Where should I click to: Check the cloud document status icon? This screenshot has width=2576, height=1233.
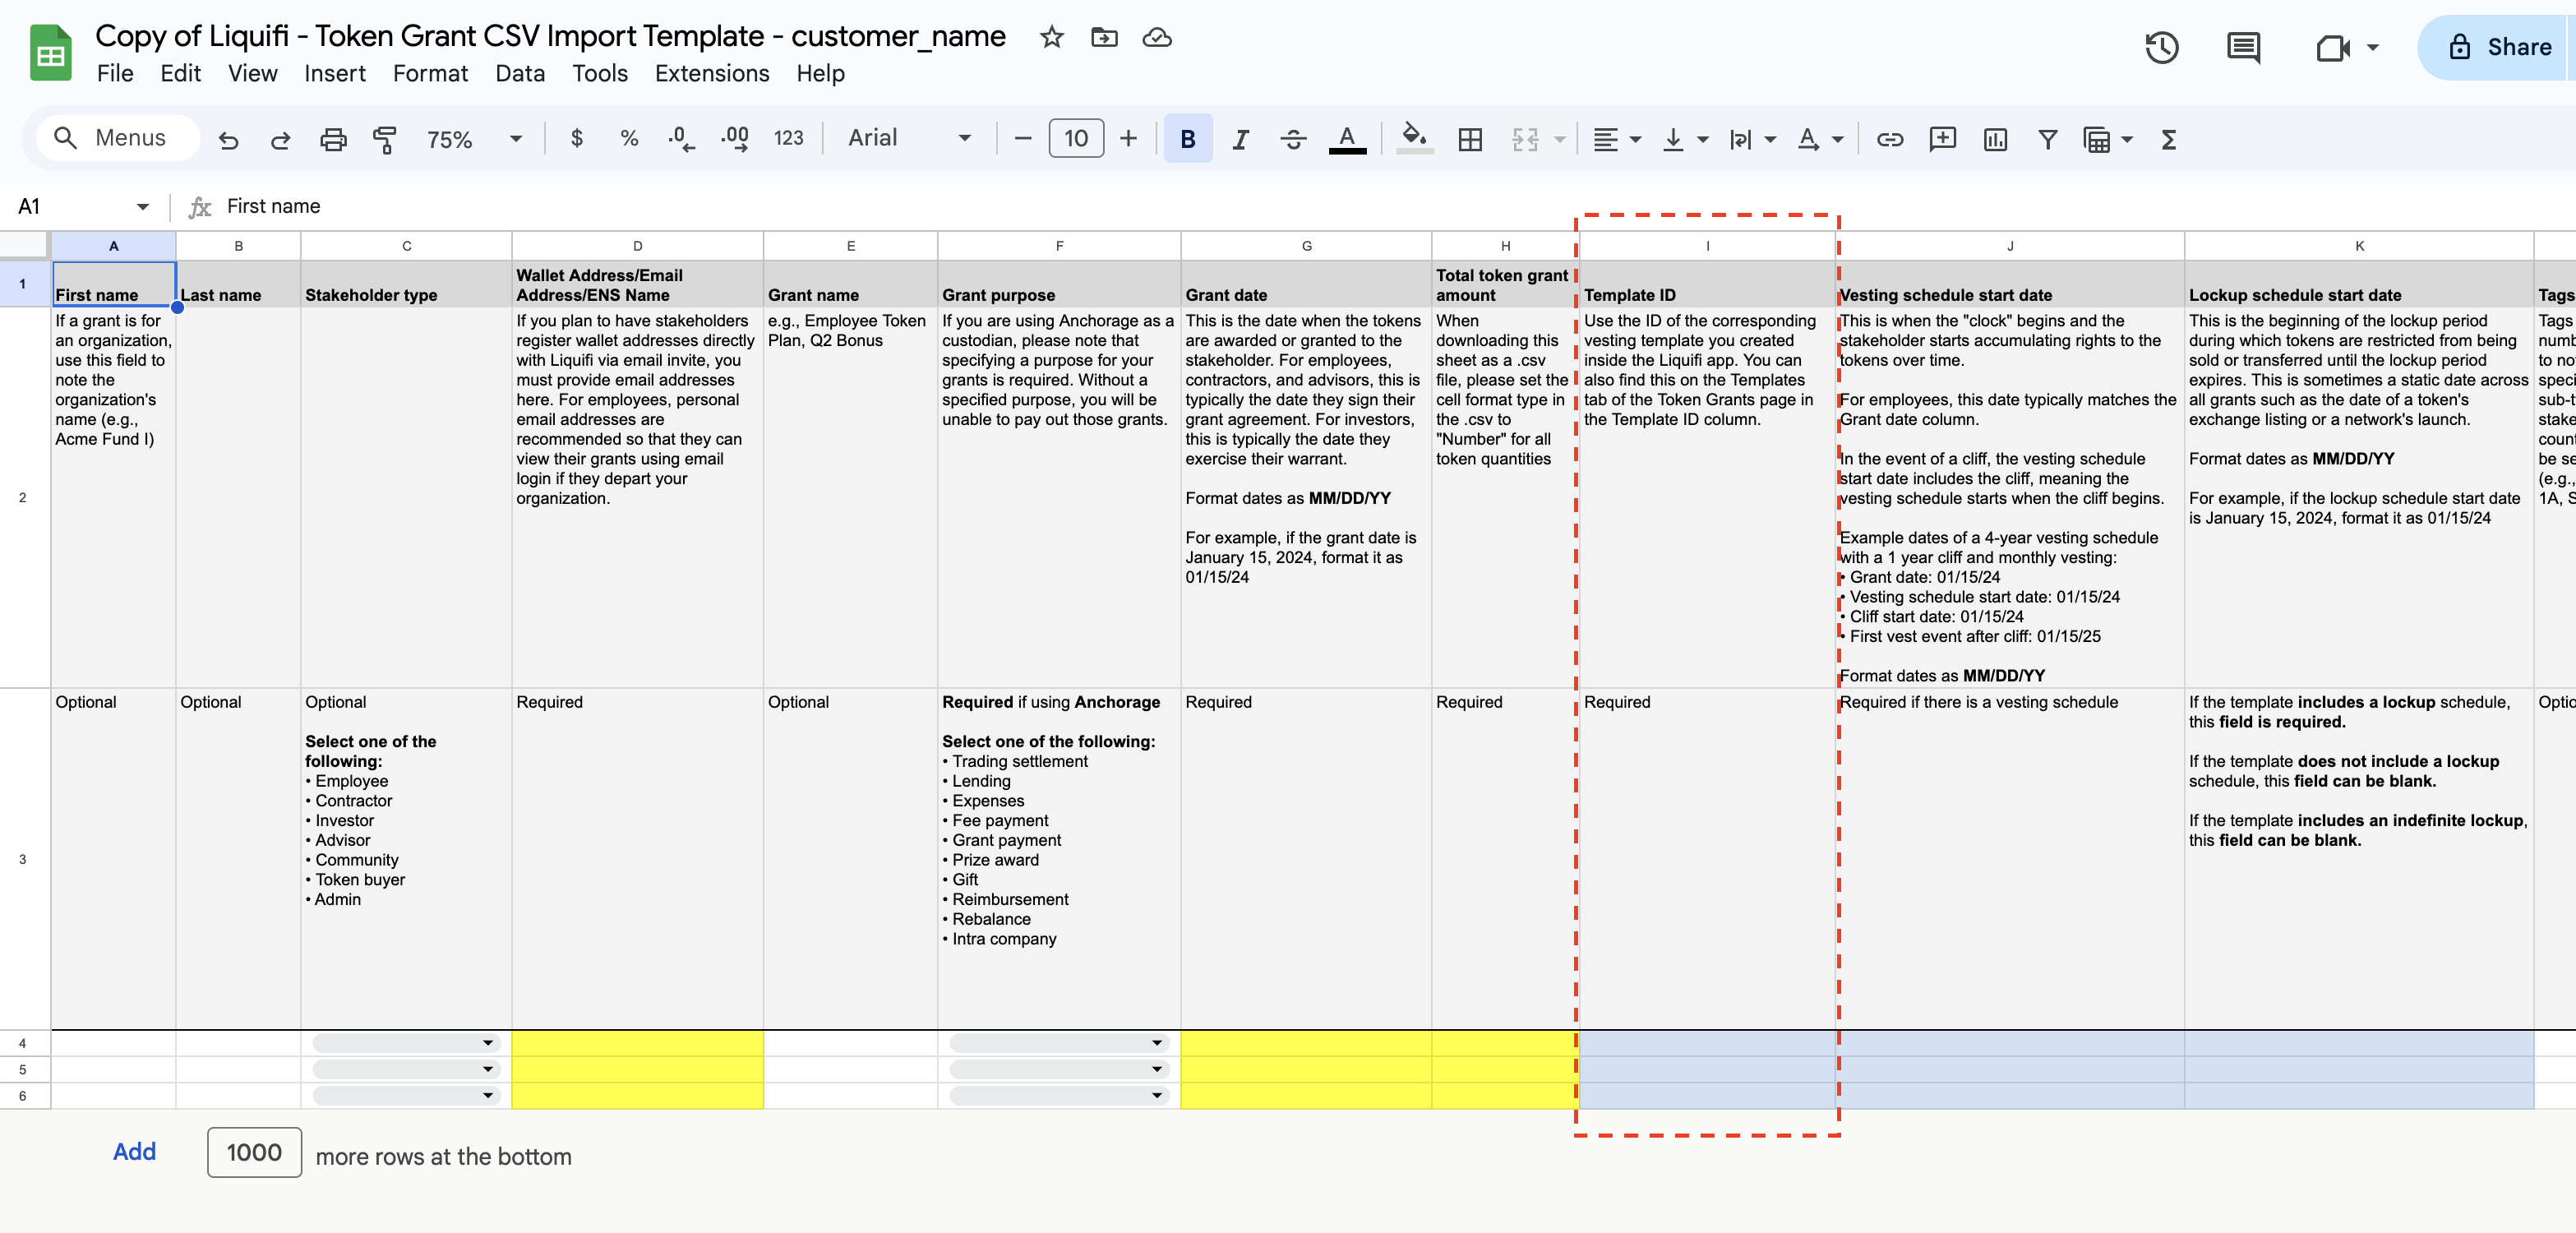click(1157, 38)
